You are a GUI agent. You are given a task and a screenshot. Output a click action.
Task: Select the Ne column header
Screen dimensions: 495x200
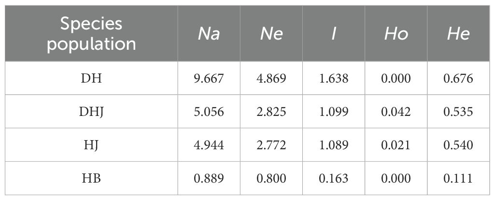[271, 34]
